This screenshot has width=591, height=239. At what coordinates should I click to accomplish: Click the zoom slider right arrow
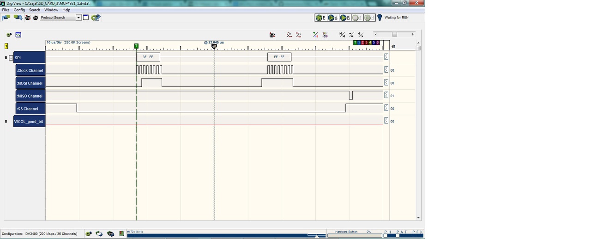pos(413,34)
